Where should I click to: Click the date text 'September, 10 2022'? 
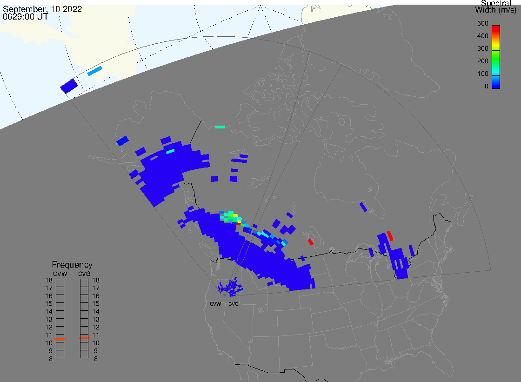(x=42, y=9)
